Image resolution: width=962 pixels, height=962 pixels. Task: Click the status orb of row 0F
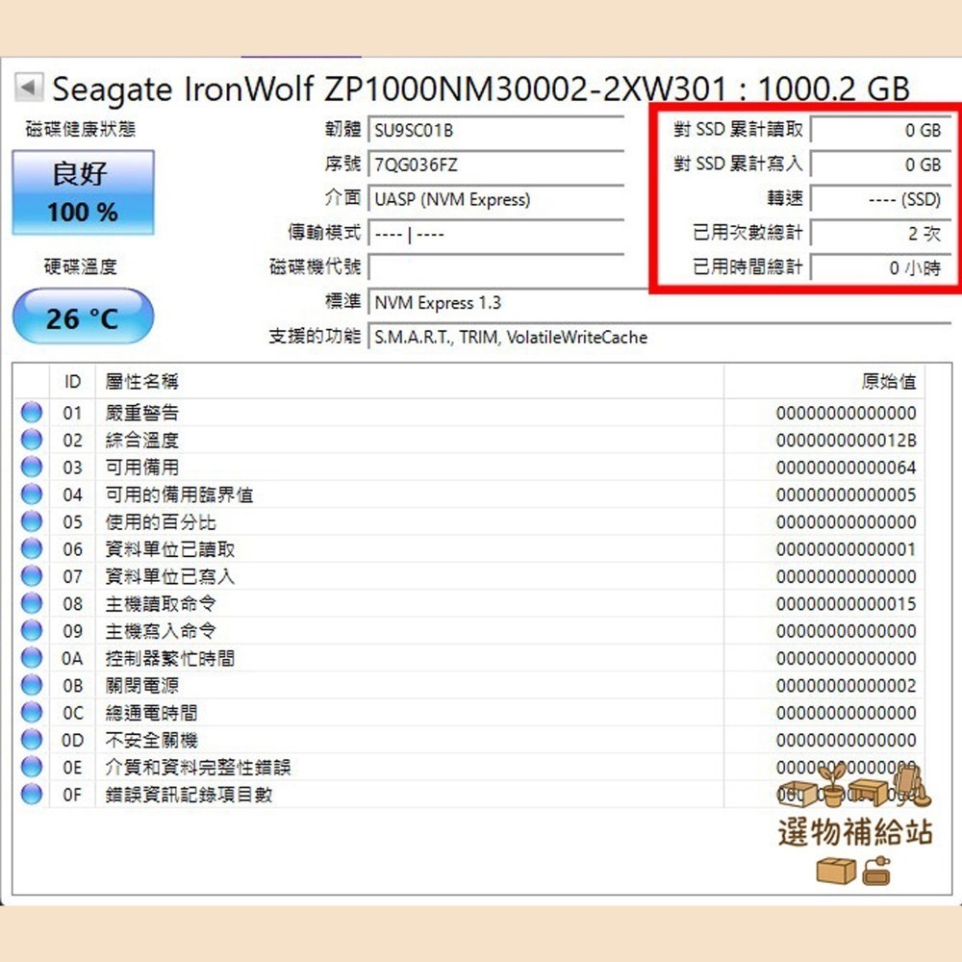click(x=32, y=794)
